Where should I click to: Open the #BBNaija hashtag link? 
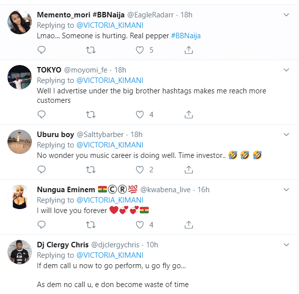pyautogui.click(x=187, y=35)
